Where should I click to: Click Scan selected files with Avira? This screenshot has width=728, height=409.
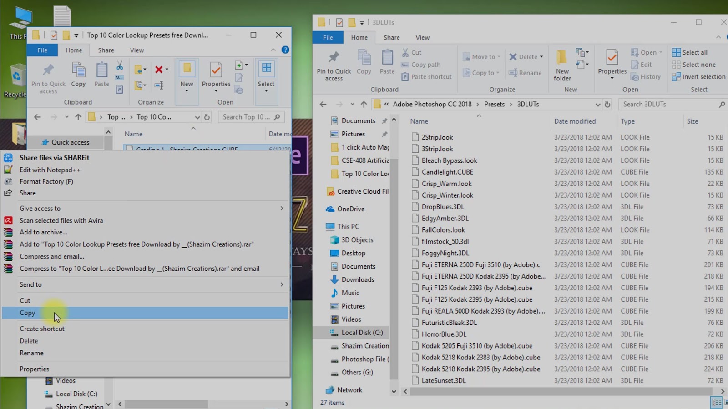click(x=145, y=220)
